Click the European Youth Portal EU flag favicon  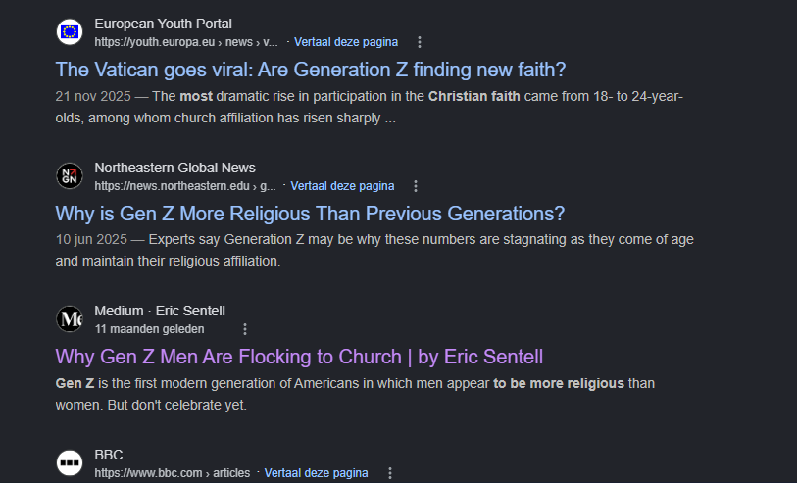70,32
